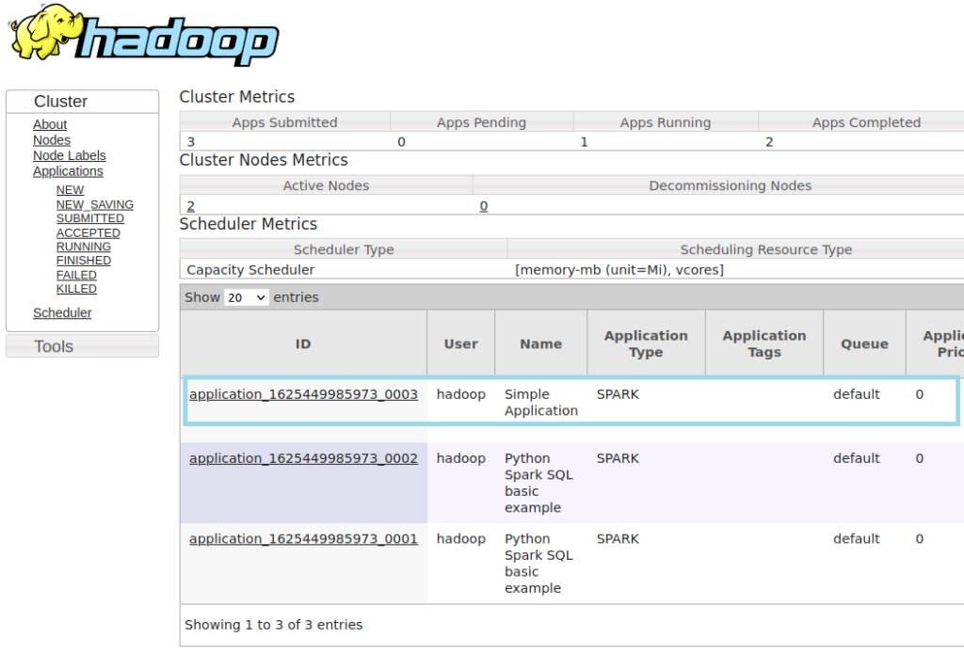Show all Applications from the sidebar
Image resolution: width=964 pixels, height=654 pixels.
pyautogui.click(x=68, y=171)
